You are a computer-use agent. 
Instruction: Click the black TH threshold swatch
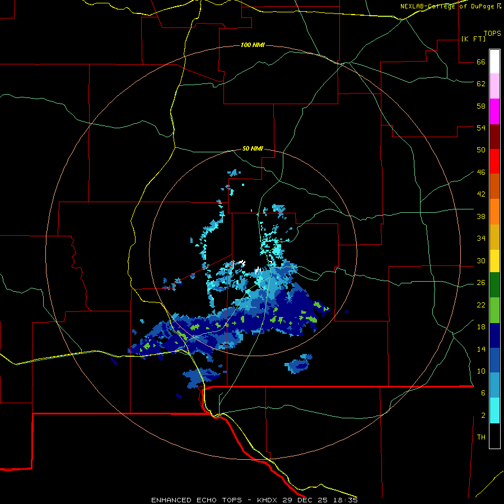[494, 436]
